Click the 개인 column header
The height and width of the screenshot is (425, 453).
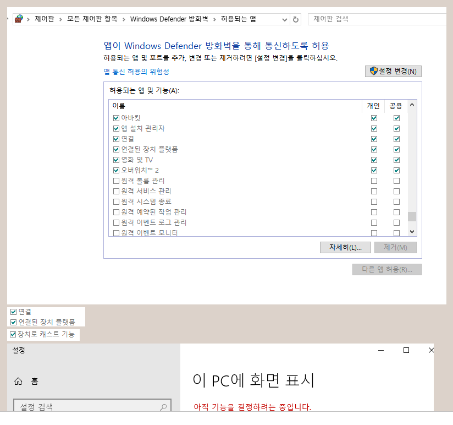pyautogui.click(x=373, y=106)
